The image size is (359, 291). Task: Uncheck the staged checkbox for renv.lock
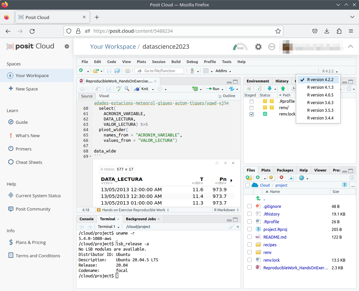[x=251, y=114]
